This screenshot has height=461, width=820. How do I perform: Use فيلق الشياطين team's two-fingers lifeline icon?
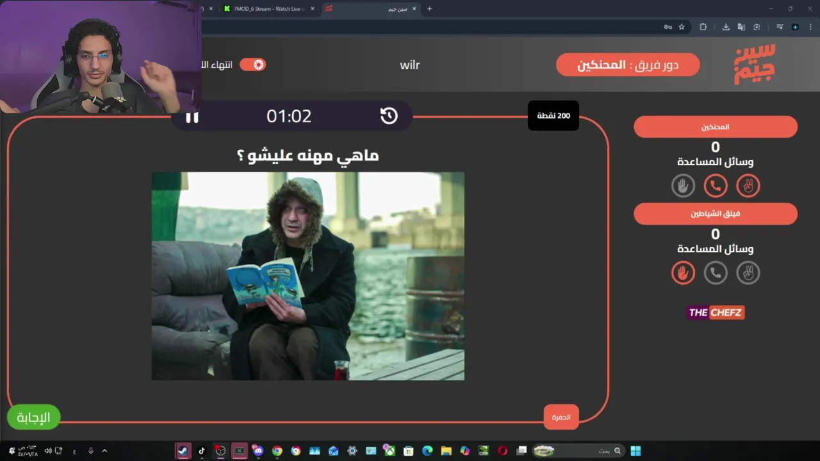tap(748, 273)
